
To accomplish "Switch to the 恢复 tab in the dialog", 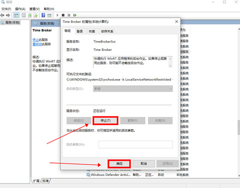I will pyautogui.click(x=92, y=31).
